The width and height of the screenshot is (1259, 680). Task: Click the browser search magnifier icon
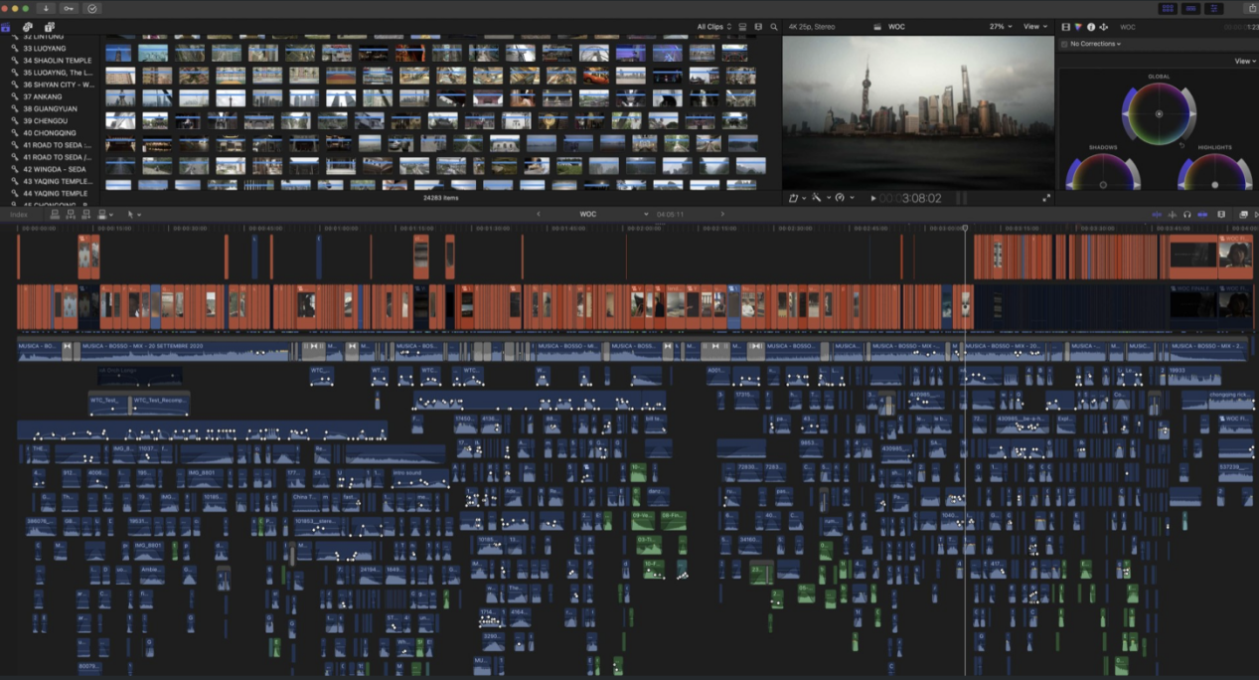click(773, 27)
